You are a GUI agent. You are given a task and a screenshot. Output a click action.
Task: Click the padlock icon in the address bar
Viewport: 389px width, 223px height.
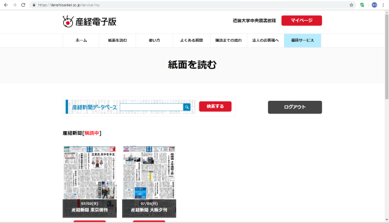coord(34,5)
